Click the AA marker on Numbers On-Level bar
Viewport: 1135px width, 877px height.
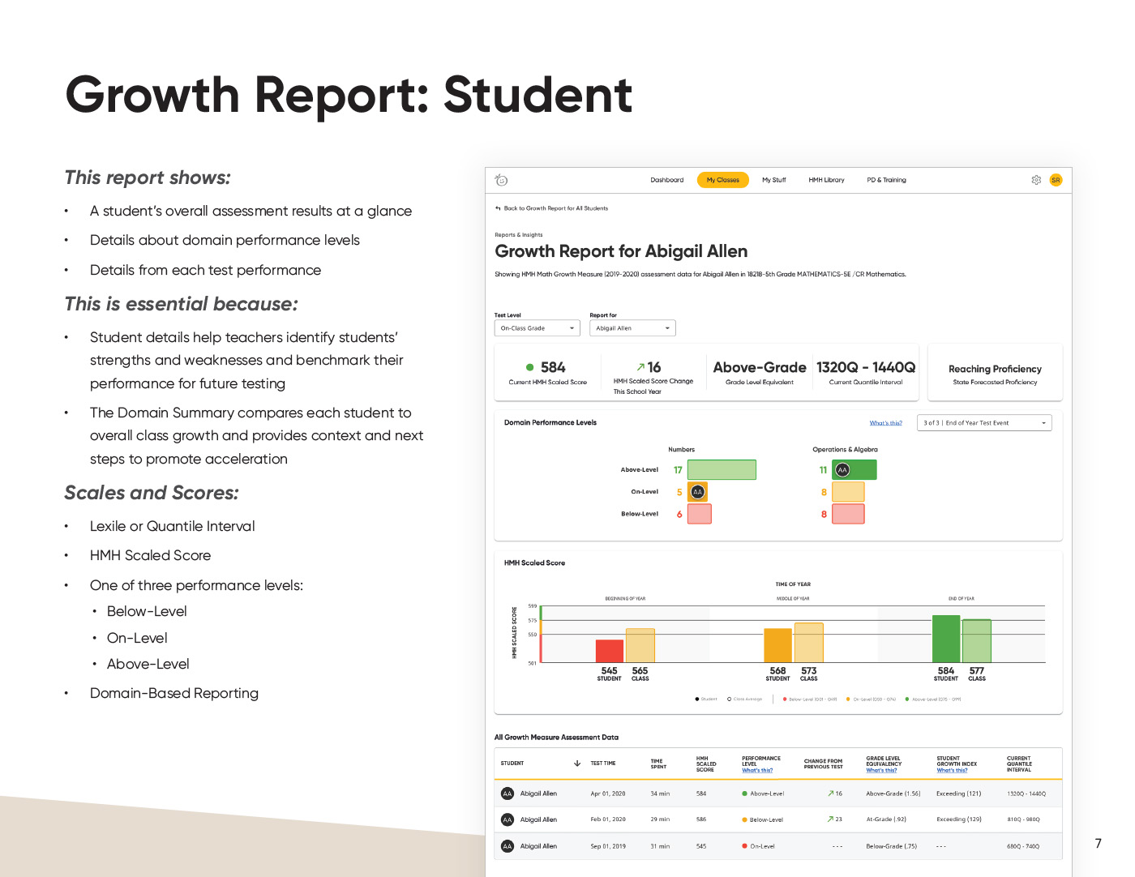[x=697, y=492]
